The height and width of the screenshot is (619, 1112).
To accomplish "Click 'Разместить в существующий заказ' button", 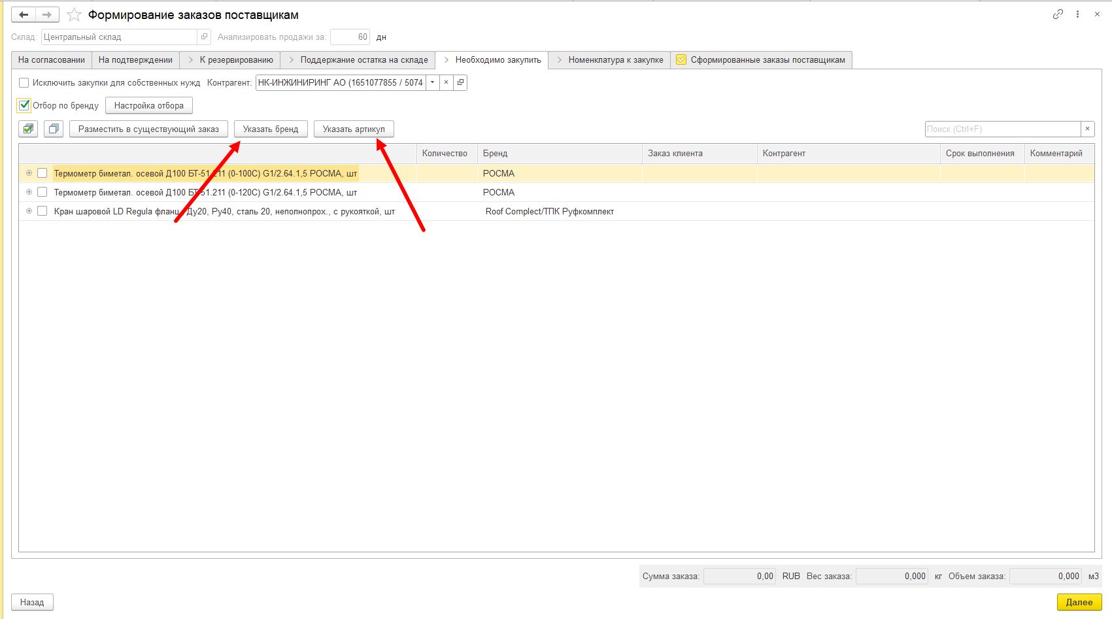I will click(148, 129).
